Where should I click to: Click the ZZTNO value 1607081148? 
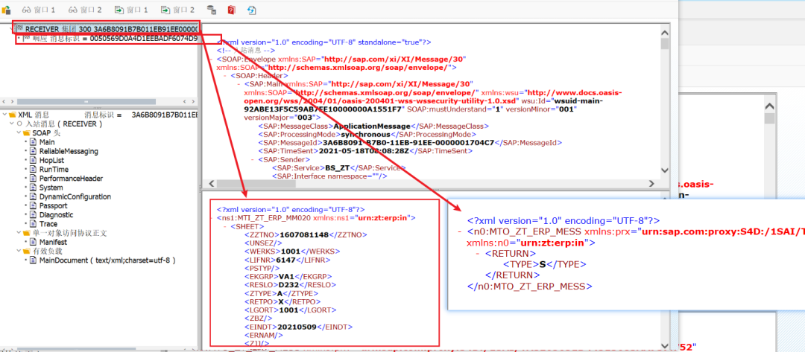[x=303, y=234]
